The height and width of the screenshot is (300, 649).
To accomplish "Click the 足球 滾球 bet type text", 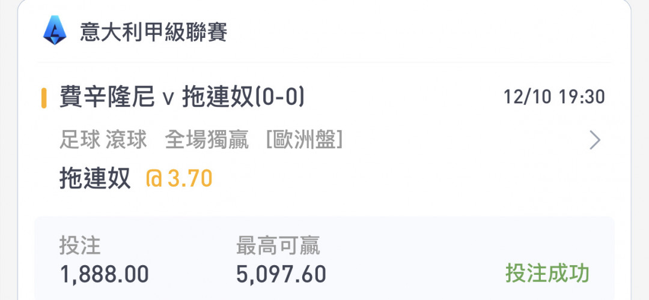I will coord(103,140).
